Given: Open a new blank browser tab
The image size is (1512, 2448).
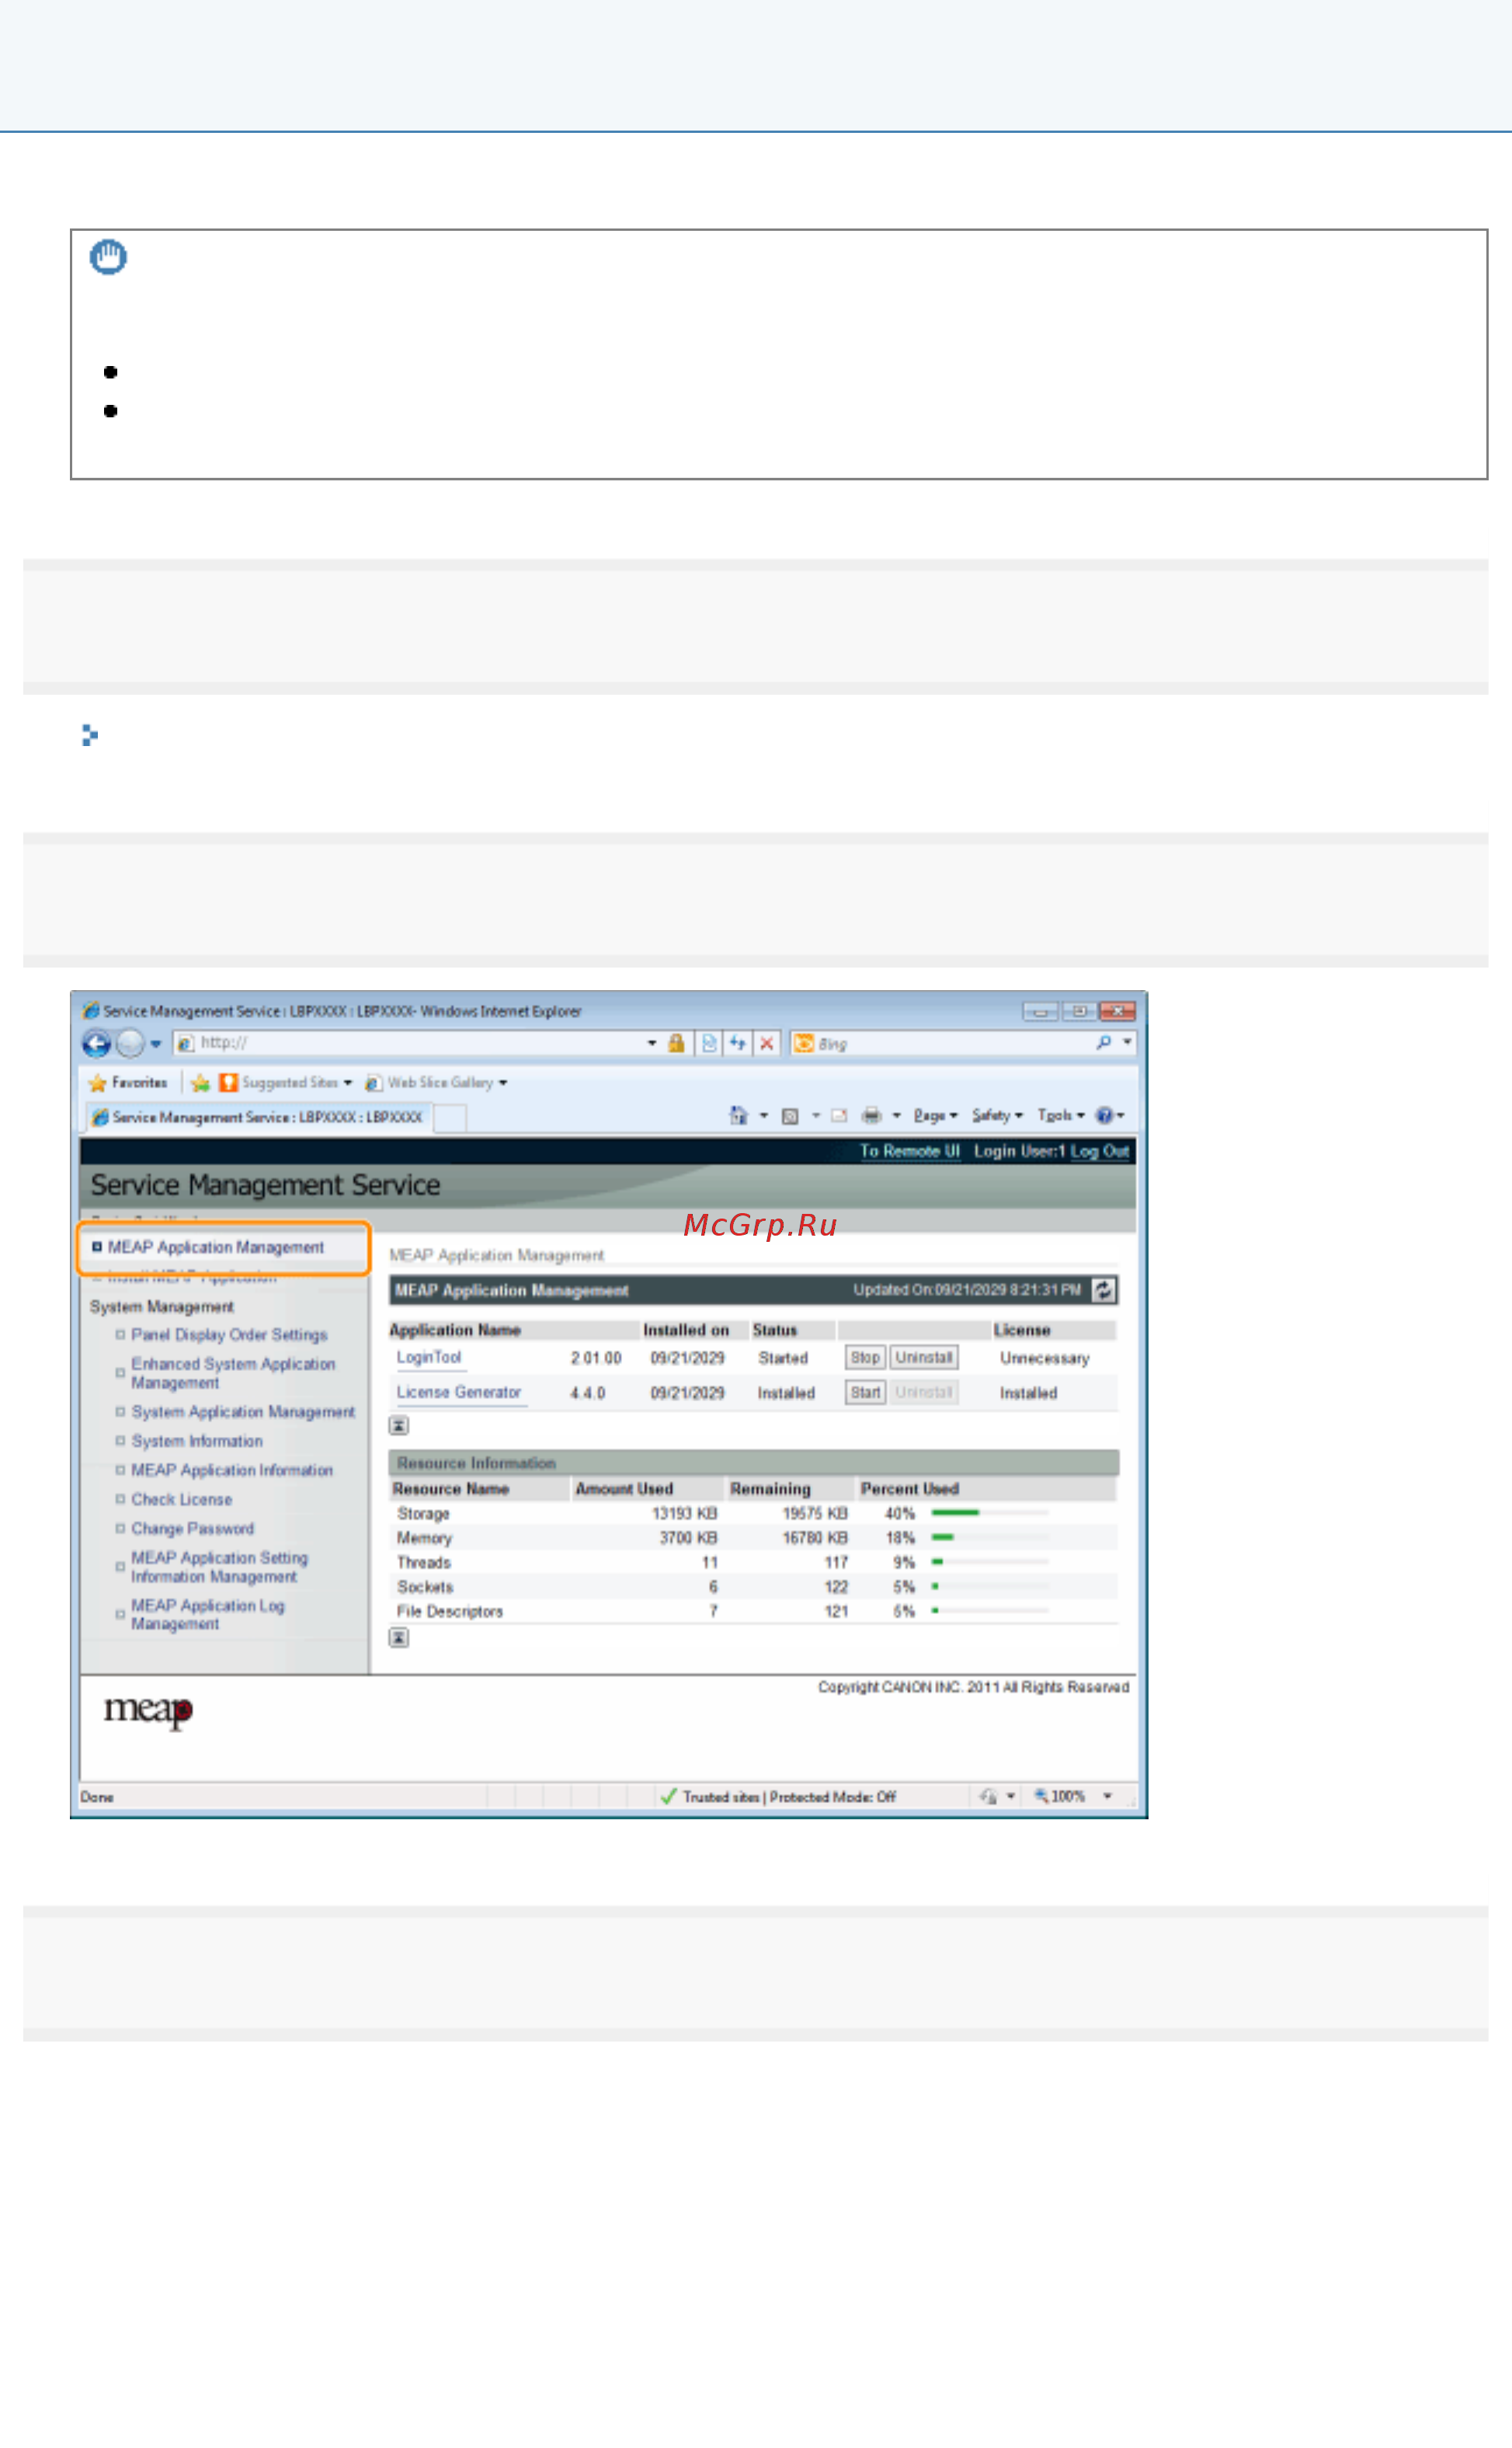Looking at the screenshot, I should click(x=450, y=1118).
